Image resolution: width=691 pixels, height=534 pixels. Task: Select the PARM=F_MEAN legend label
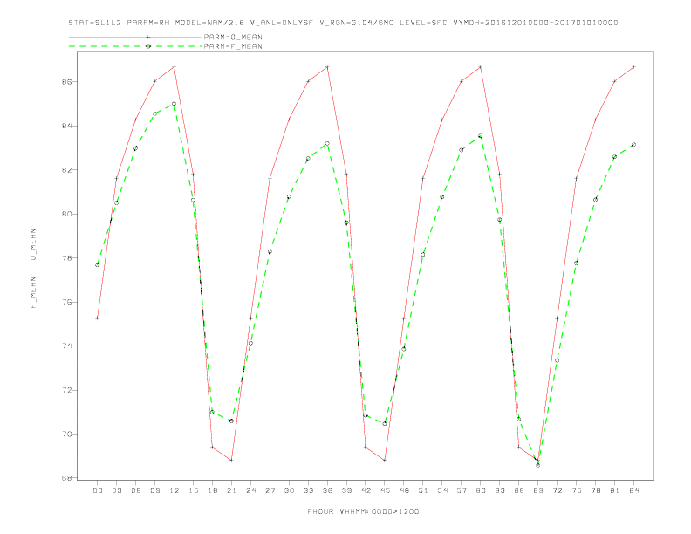(x=233, y=46)
